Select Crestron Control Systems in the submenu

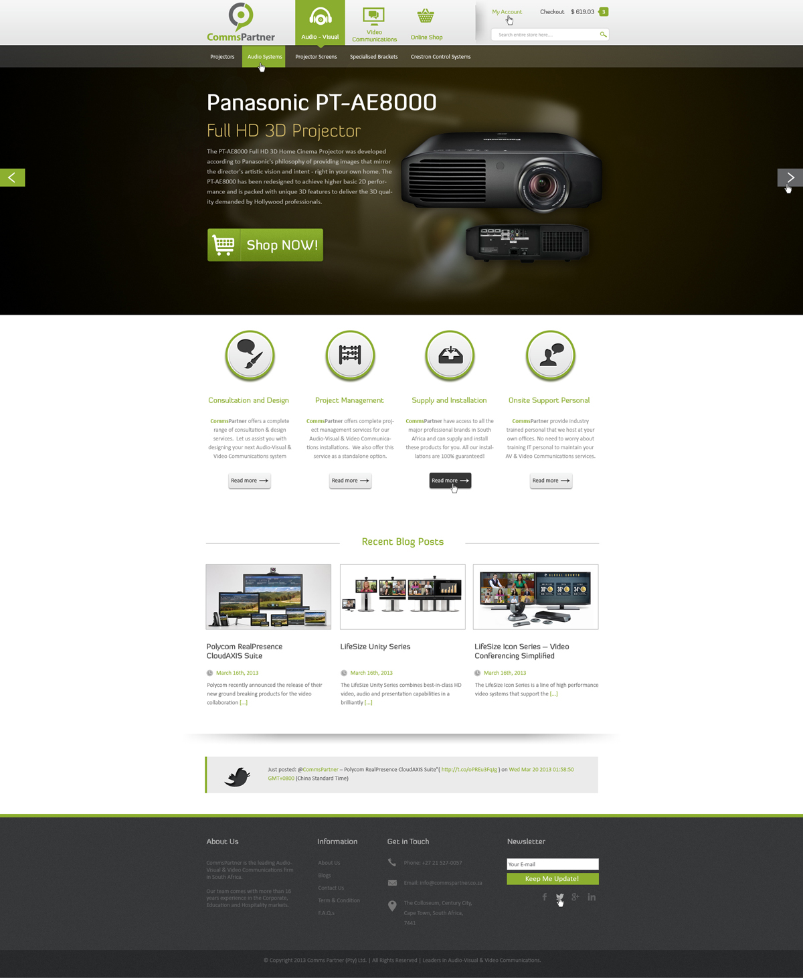point(440,57)
